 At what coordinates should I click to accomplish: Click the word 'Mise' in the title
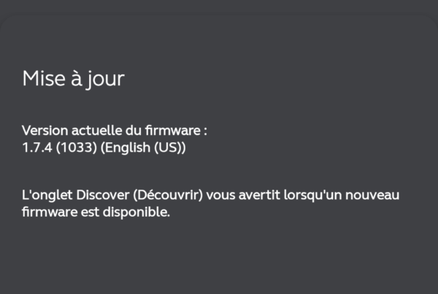pyautogui.click(x=44, y=79)
